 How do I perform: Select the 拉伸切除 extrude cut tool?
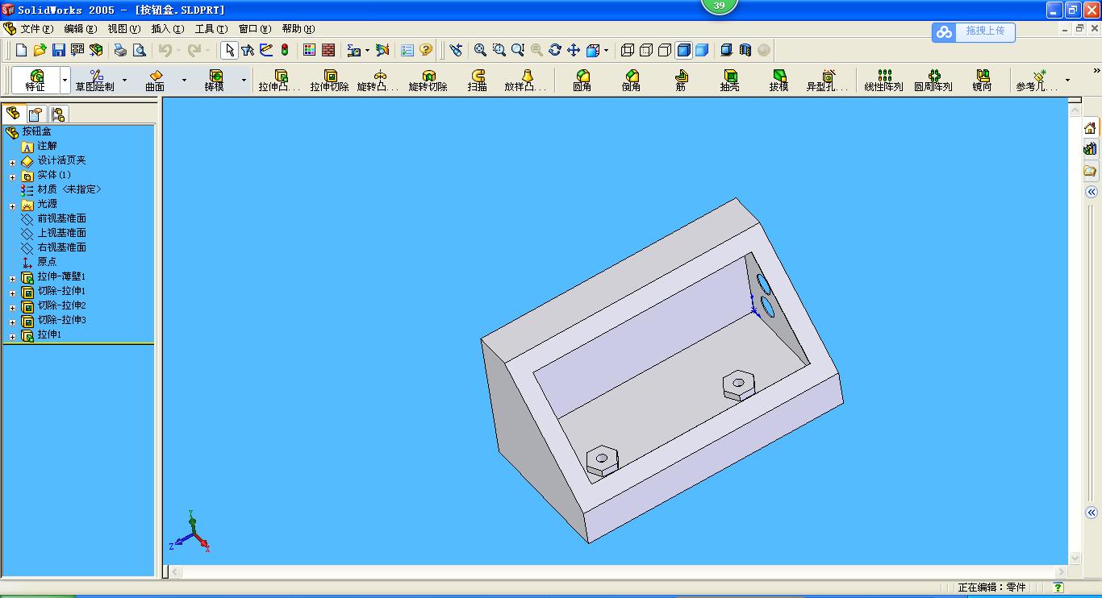point(329,80)
